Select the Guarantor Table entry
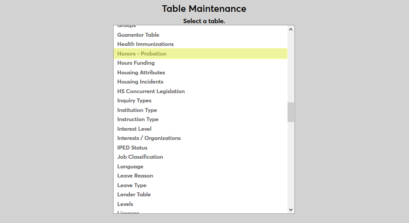 [138, 35]
